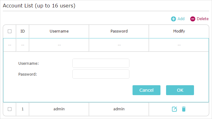Viewport: 212px width, 119px height.
Task: Click the ID column header
Action: 23,31
